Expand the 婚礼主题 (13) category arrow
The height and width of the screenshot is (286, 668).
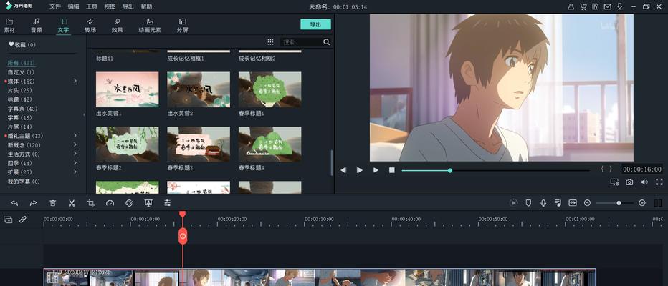(x=75, y=136)
